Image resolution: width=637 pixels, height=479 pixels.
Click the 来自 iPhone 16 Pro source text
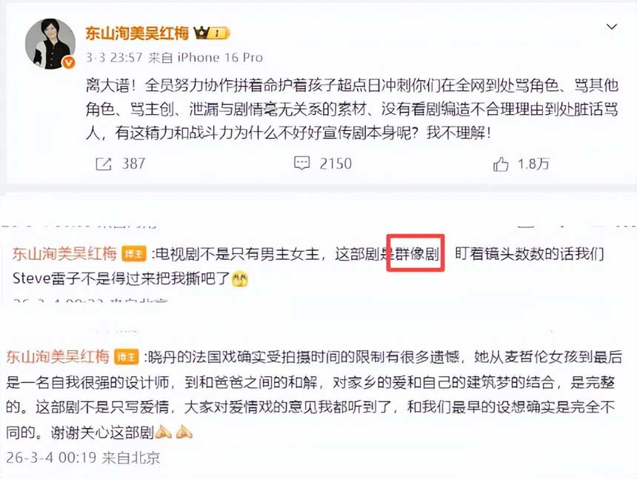(x=205, y=57)
